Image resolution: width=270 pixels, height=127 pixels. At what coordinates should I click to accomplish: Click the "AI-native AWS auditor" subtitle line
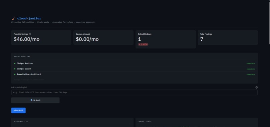(53, 22)
